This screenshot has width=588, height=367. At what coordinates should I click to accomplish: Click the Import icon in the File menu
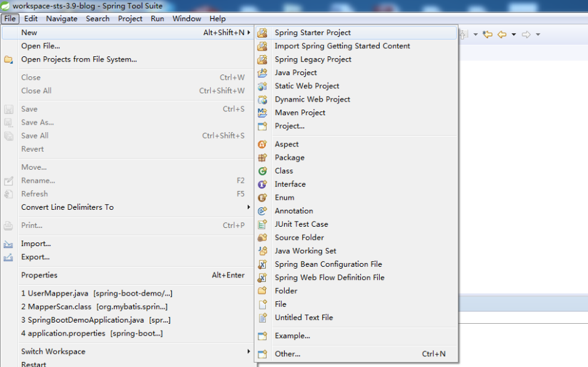click(x=8, y=244)
